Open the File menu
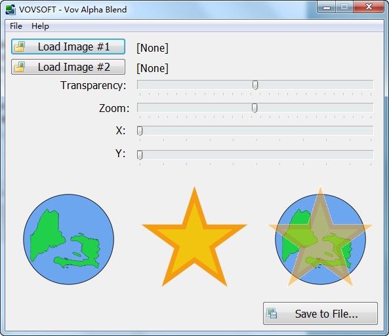This screenshot has width=389, height=336. click(16, 26)
